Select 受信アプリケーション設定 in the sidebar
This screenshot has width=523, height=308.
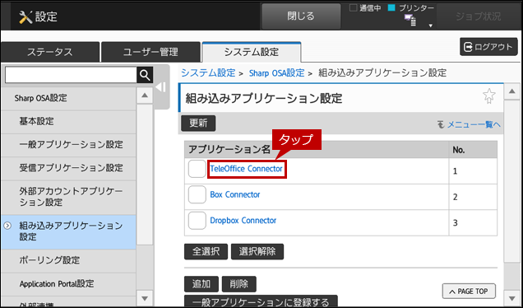click(x=68, y=168)
